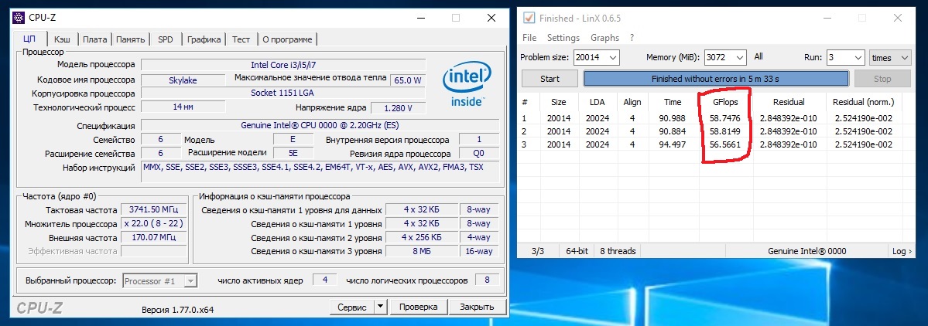Image resolution: width=928 pixels, height=326 pixels.
Task: Click the Align column header
Action: pos(632,102)
